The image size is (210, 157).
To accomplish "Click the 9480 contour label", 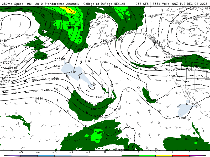I will [3, 41].
